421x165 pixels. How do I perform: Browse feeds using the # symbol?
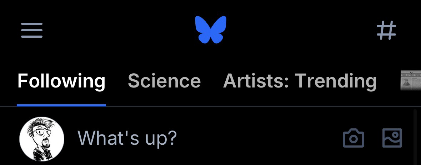386,30
